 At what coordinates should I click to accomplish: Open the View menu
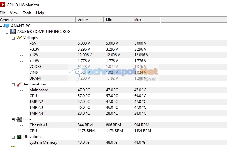14,13
